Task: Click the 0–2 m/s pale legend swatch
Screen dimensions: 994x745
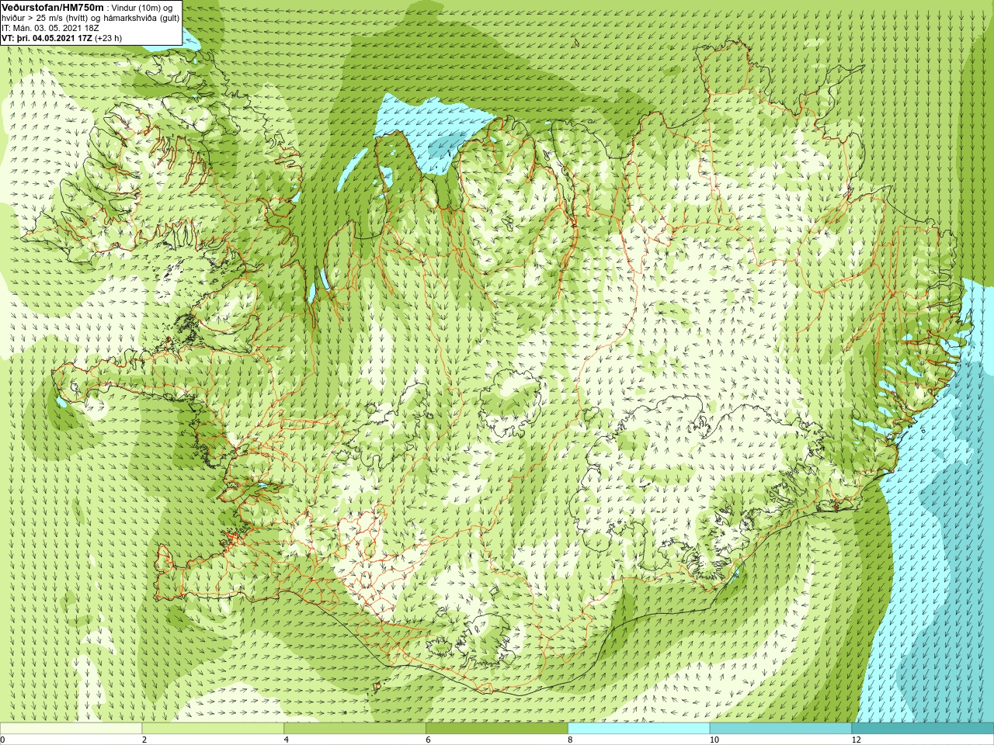Action: 71,729
